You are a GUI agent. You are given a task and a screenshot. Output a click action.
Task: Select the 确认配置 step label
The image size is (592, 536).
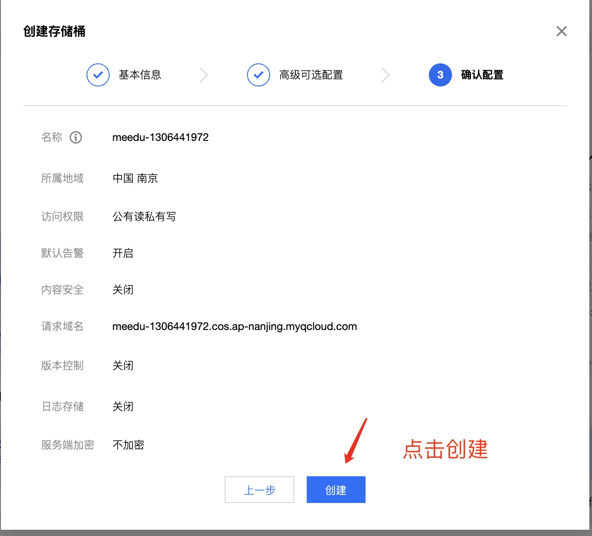482,75
